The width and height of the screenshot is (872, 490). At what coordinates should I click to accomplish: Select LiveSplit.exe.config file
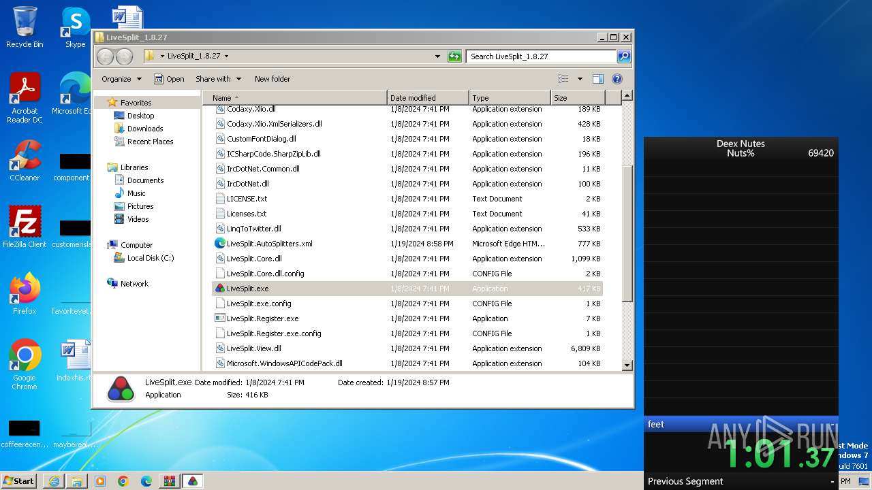[x=407, y=304]
